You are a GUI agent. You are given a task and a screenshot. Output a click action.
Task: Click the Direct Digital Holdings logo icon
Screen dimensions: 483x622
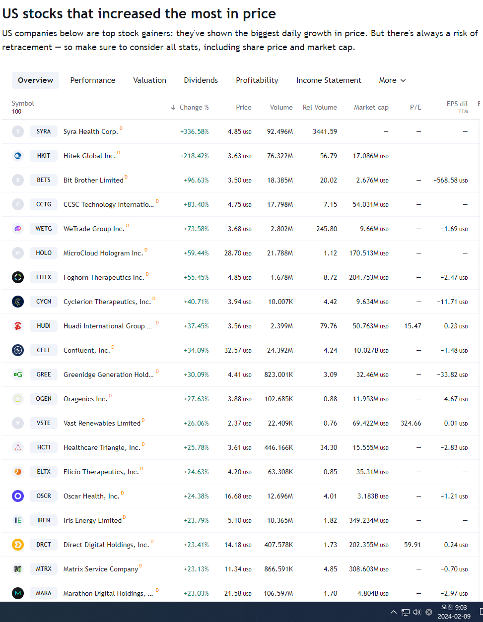pos(18,545)
